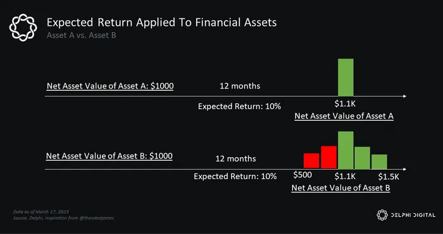
Task: Click the Delphi knot logo top-left
Action: pyautogui.click(x=23, y=28)
